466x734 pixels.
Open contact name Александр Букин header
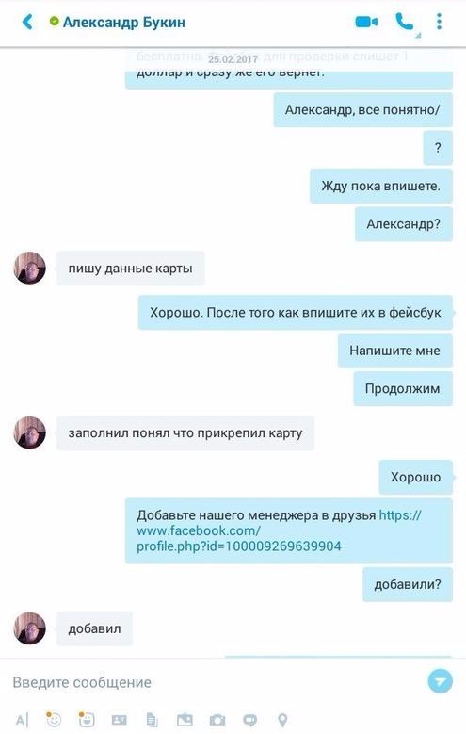[124, 22]
